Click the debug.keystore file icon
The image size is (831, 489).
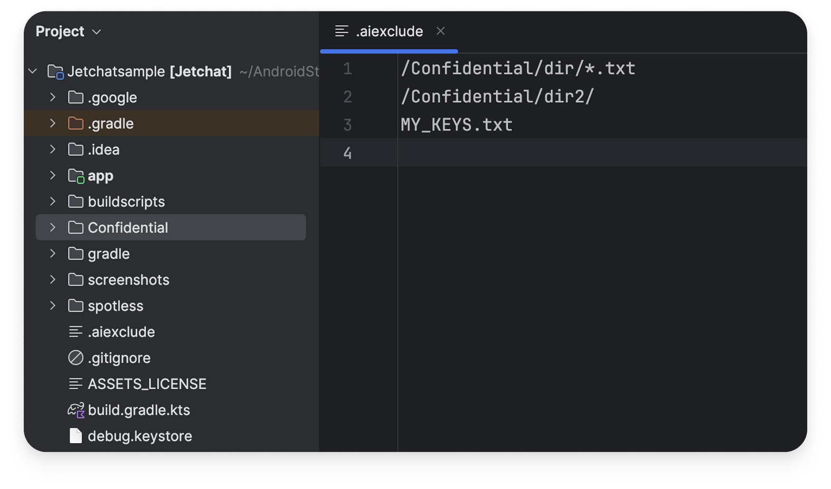tap(75, 436)
